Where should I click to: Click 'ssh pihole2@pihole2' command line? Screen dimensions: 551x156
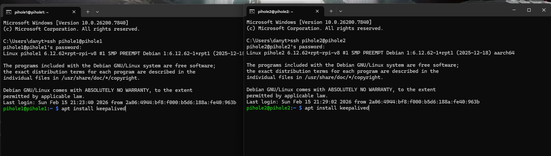[296, 41]
